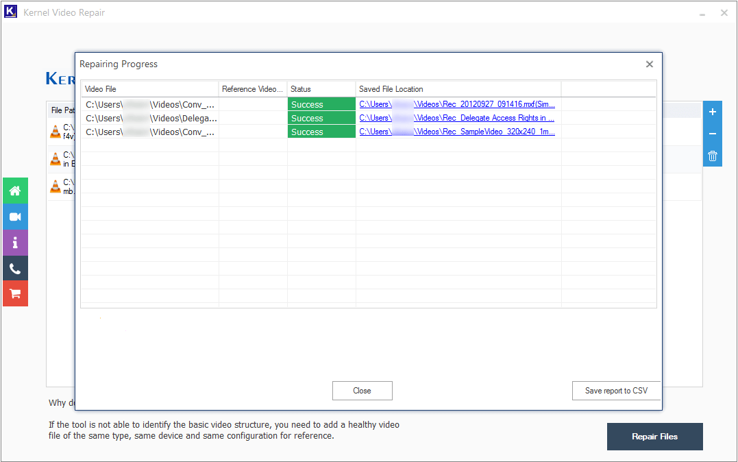Open the green Home sidebar icon
This screenshot has width=738, height=462.
click(x=15, y=191)
